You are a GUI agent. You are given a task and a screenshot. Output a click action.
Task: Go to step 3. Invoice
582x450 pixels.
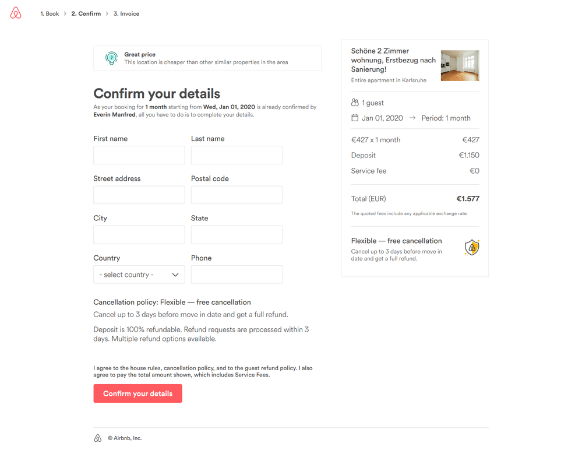126,13
